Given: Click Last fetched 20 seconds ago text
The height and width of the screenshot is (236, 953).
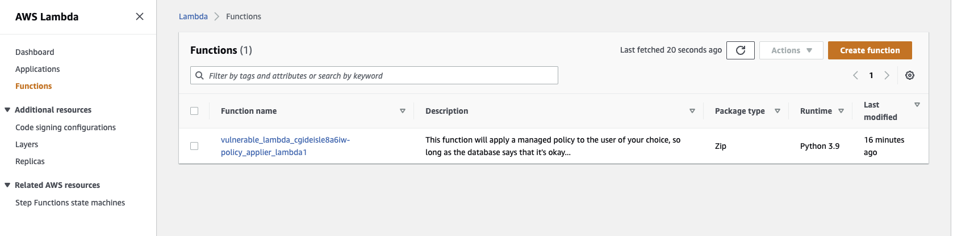Looking at the screenshot, I should (671, 50).
